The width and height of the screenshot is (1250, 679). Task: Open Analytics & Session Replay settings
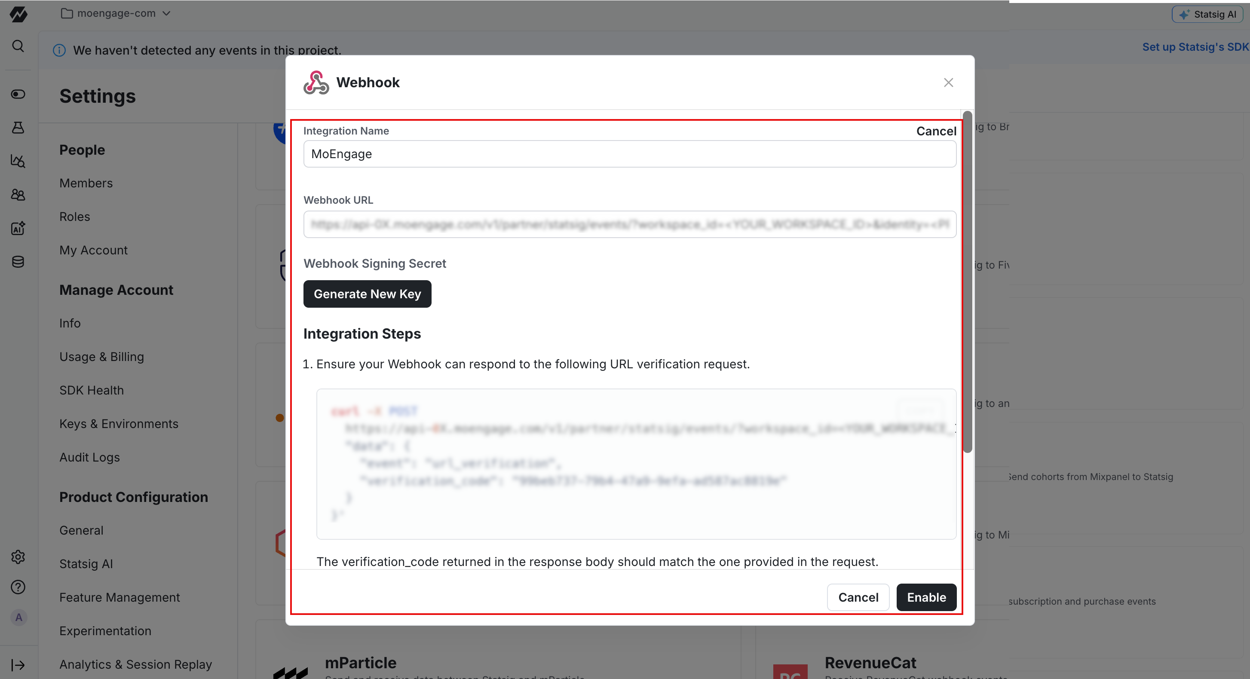tap(135, 664)
